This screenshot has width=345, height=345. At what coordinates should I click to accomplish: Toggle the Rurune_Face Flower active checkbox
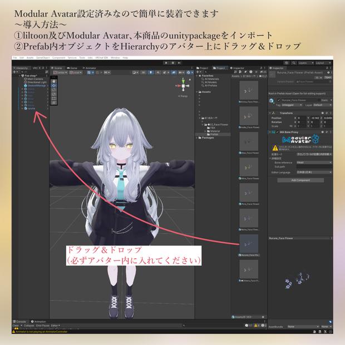(x=279, y=100)
